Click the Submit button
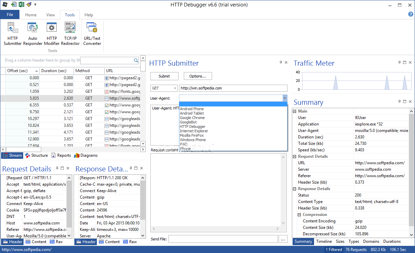Image resolution: width=415 pixels, height=253 pixels. (164, 76)
